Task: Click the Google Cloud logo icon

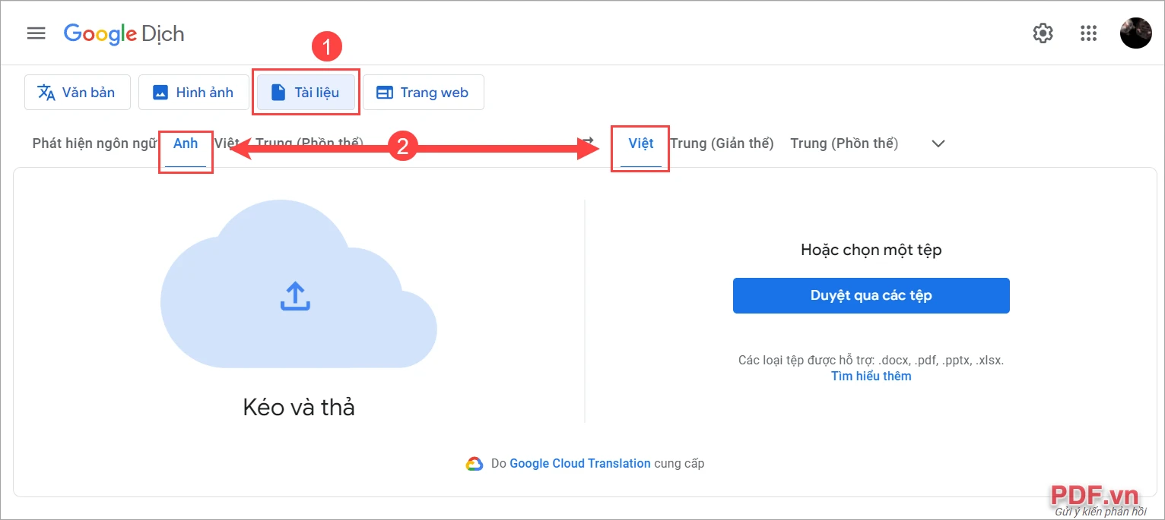Action: point(475,463)
